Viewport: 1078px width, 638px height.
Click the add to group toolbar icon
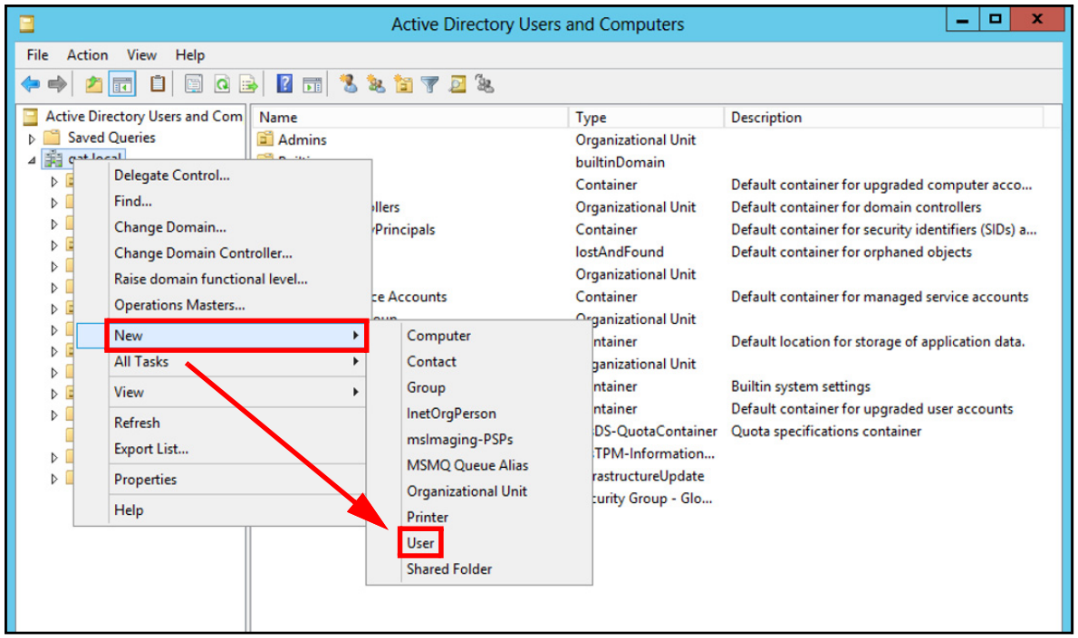(485, 84)
